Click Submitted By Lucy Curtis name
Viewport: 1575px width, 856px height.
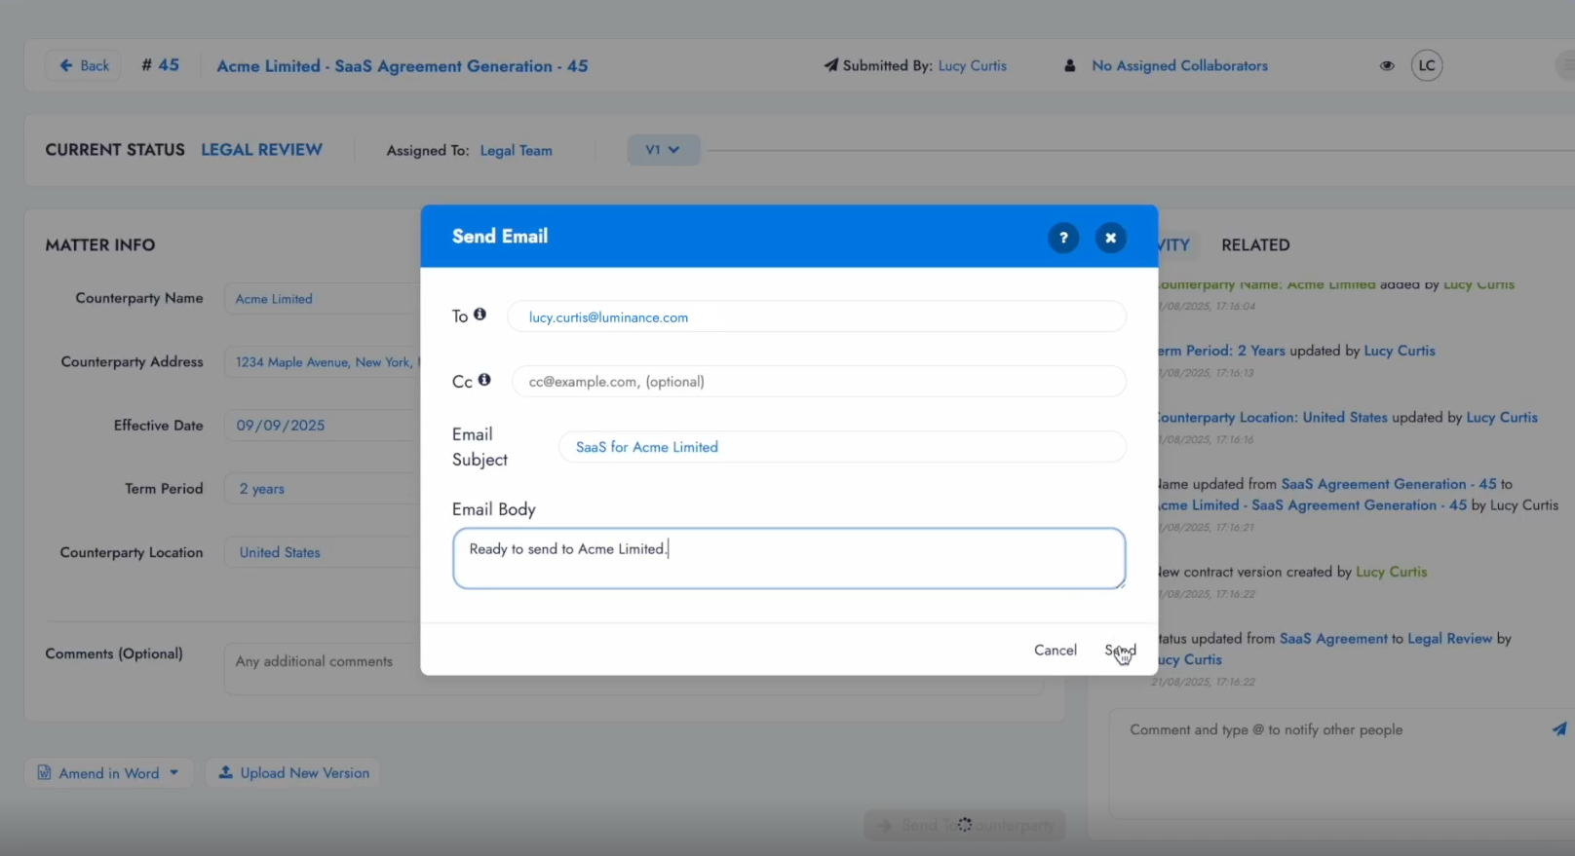coord(973,65)
